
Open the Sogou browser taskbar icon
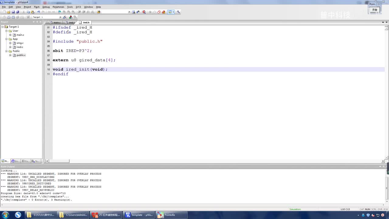18,215
